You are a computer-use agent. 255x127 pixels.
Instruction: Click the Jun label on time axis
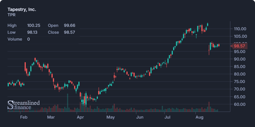[x=140, y=117]
